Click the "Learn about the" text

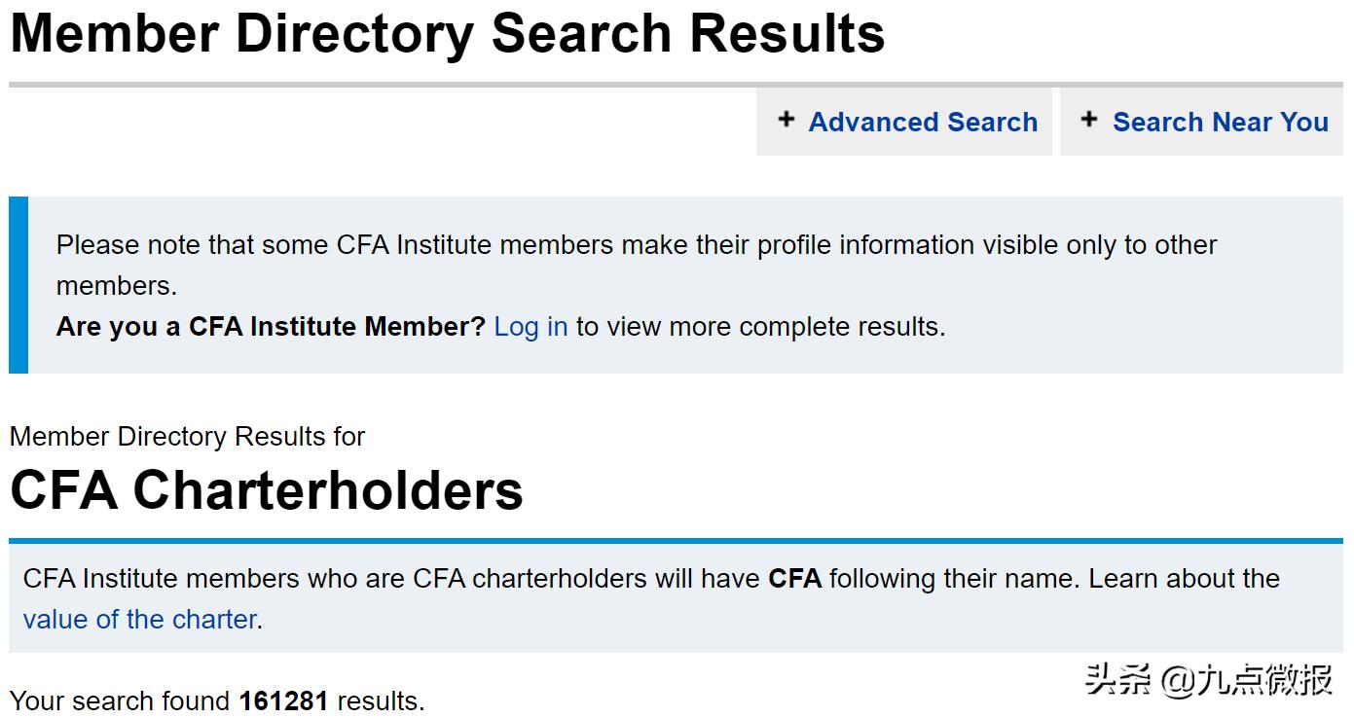[x=1184, y=579]
